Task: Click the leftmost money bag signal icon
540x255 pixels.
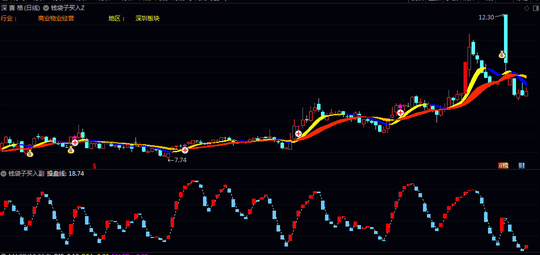Action: point(30,153)
